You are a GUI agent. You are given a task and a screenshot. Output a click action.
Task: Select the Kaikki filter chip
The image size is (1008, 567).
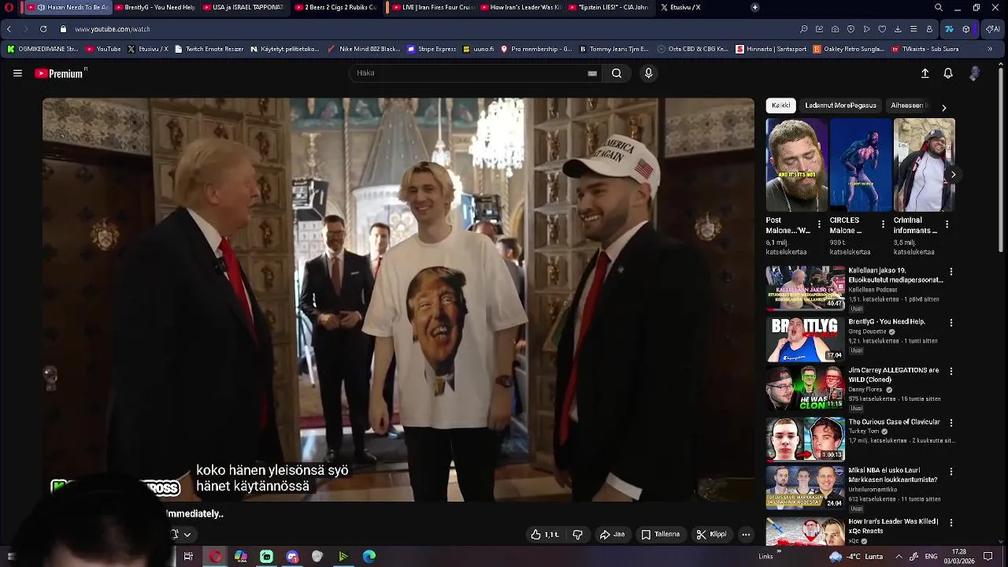780,106
